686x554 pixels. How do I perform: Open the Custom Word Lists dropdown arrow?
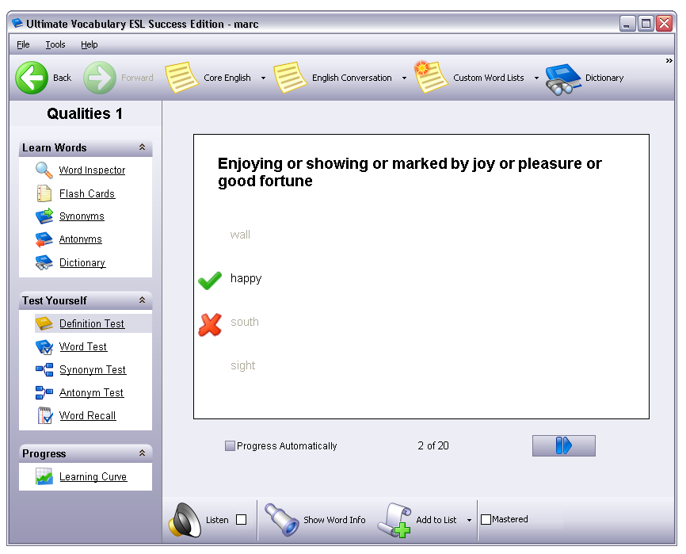coord(536,78)
